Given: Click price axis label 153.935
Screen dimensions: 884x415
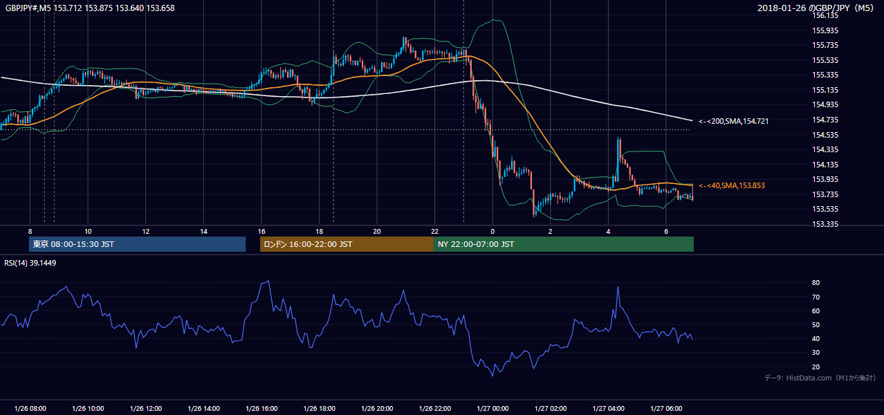Looking at the screenshot, I should point(826,179).
